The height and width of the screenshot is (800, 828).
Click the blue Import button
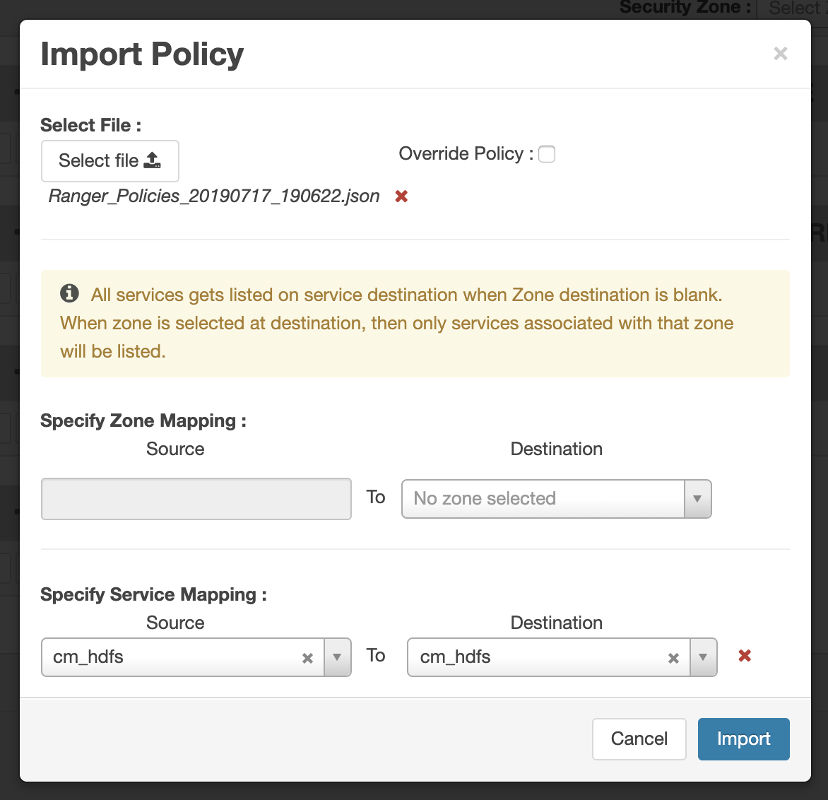point(743,739)
